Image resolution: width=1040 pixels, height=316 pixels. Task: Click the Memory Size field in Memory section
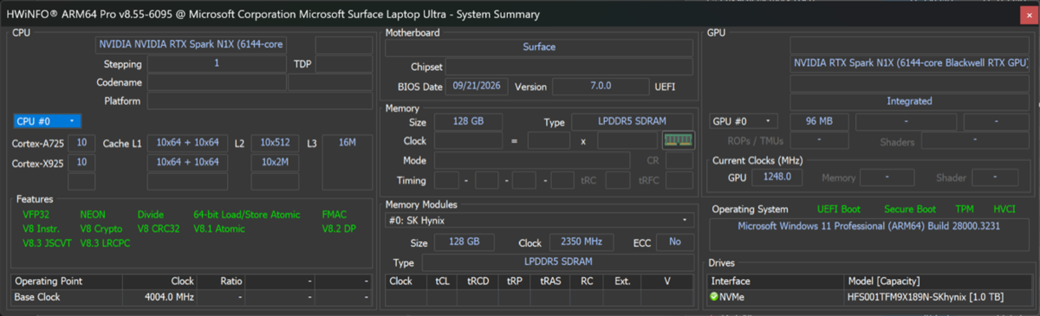[467, 122]
